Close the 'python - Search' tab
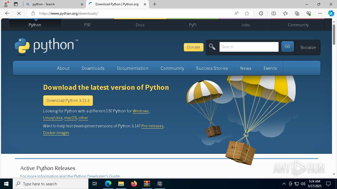The image size is (337, 189). pyautogui.click(x=82, y=4)
